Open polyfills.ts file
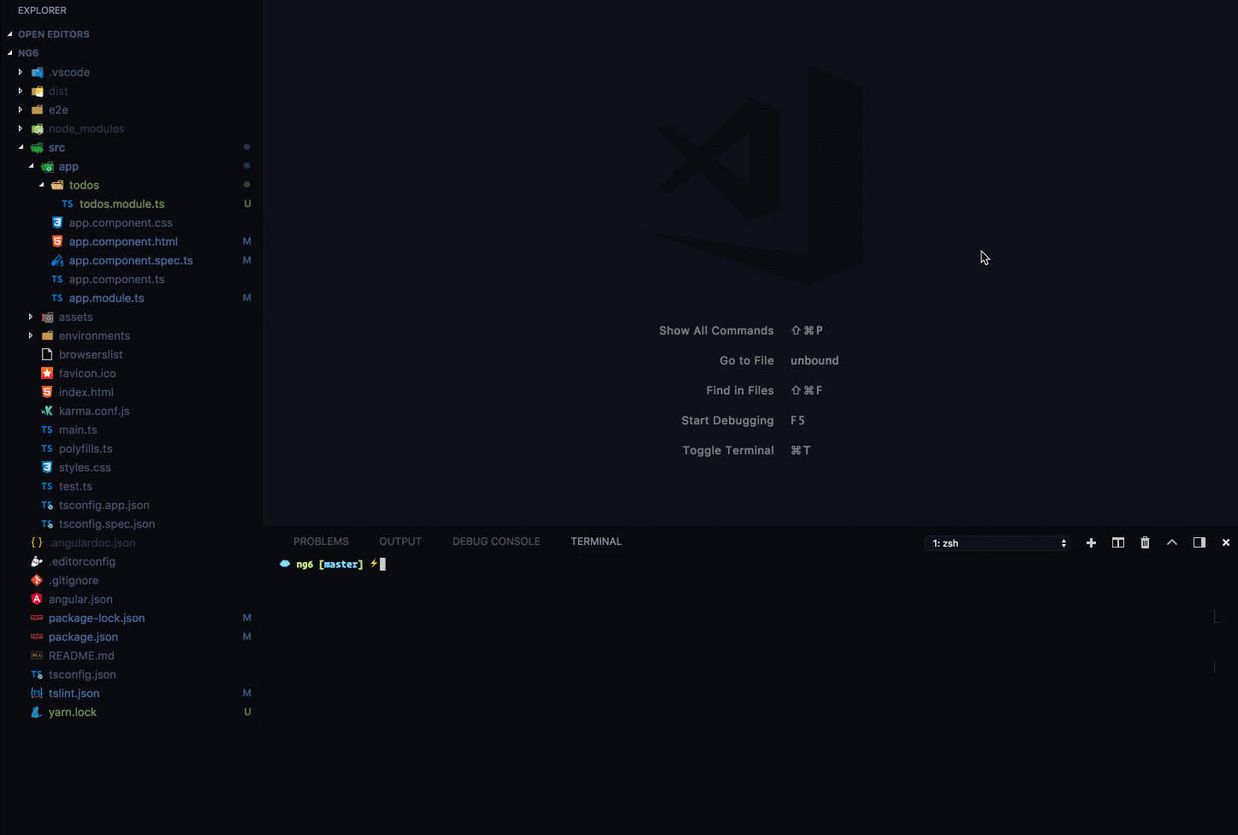Screen dimensions: 1238x835 86,448
